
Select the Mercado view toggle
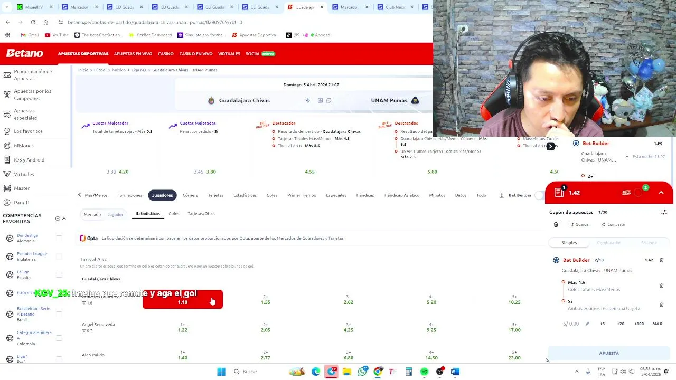[92, 214]
